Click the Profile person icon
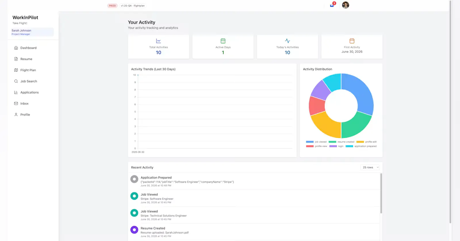Screen dimensions: 460x241 (x=16, y=115)
